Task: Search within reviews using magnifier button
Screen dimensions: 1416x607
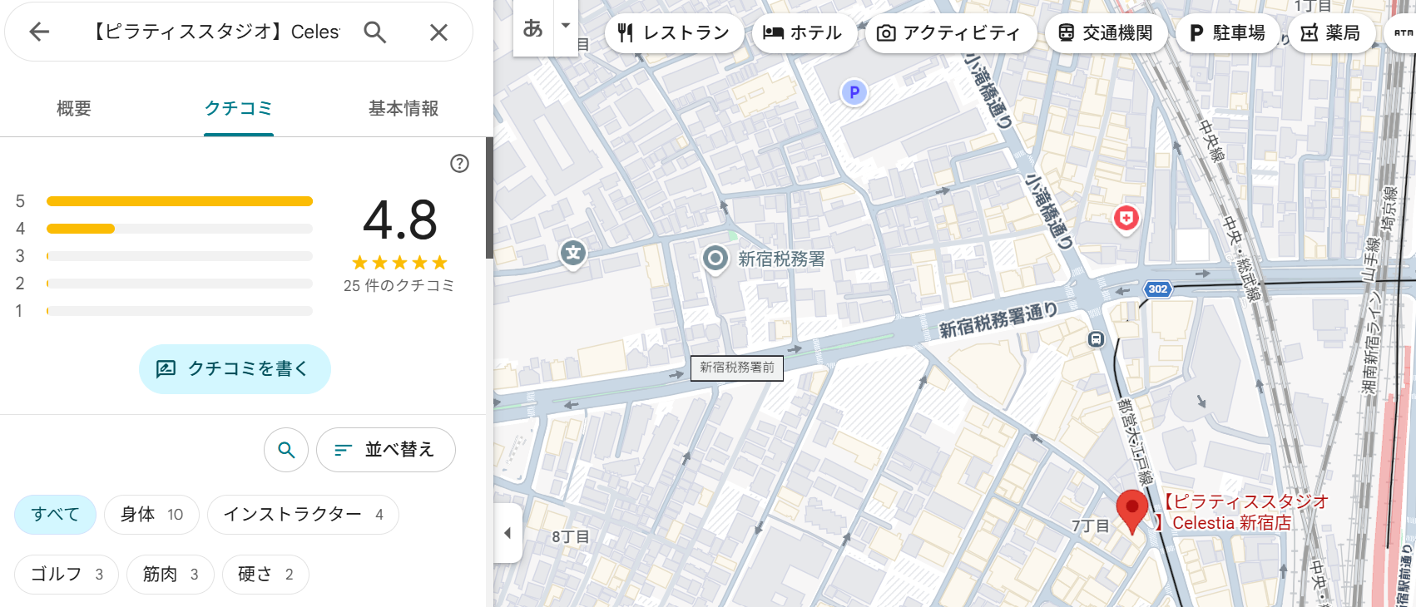Action: pos(286,450)
